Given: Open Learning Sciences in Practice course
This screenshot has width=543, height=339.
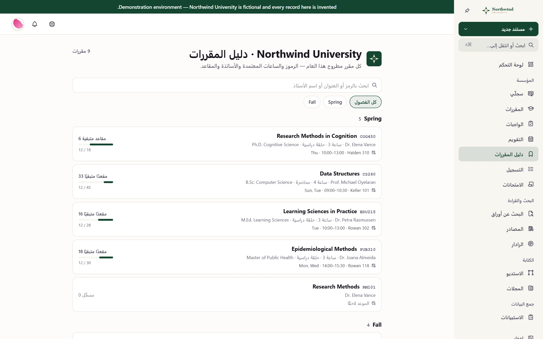Looking at the screenshot, I should (227, 219).
